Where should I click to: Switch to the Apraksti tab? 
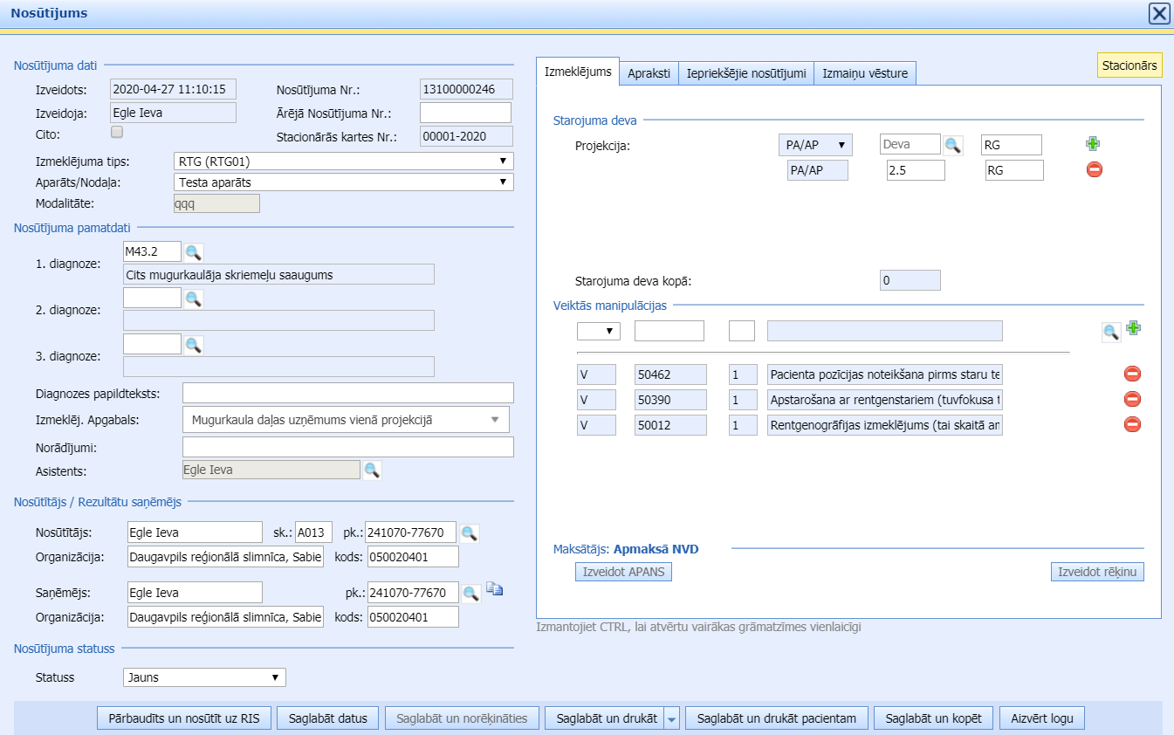coord(649,74)
